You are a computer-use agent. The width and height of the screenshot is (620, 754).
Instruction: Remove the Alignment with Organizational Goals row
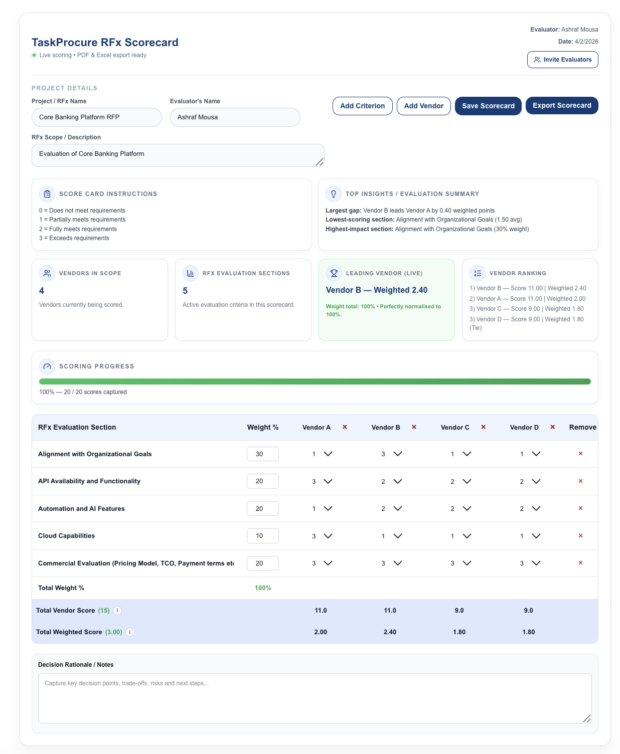(x=580, y=454)
